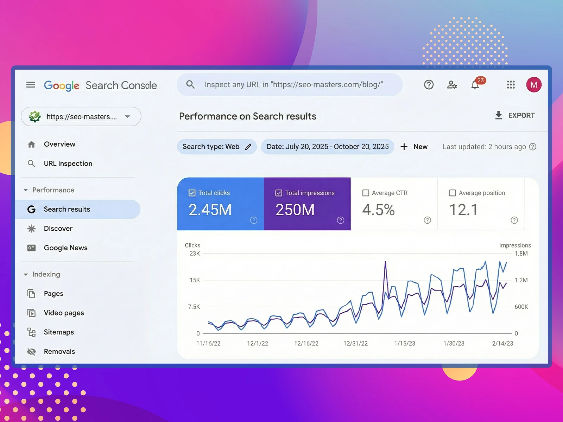Viewport: 563px width, 422px height.
Task: Click the help question mark icon
Action: pyautogui.click(x=429, y=85)
